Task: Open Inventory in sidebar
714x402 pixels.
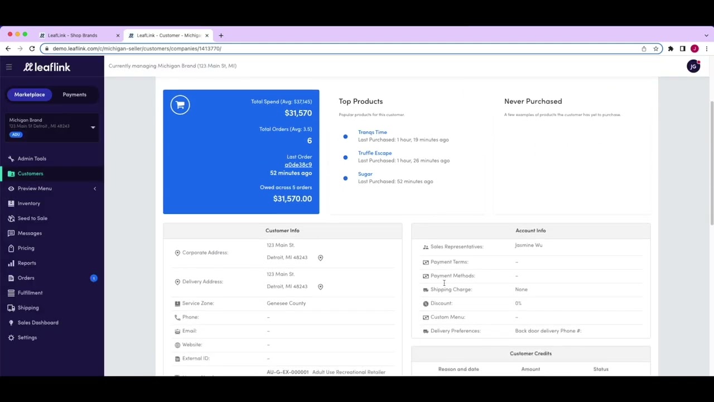Action: coord(29,203)
